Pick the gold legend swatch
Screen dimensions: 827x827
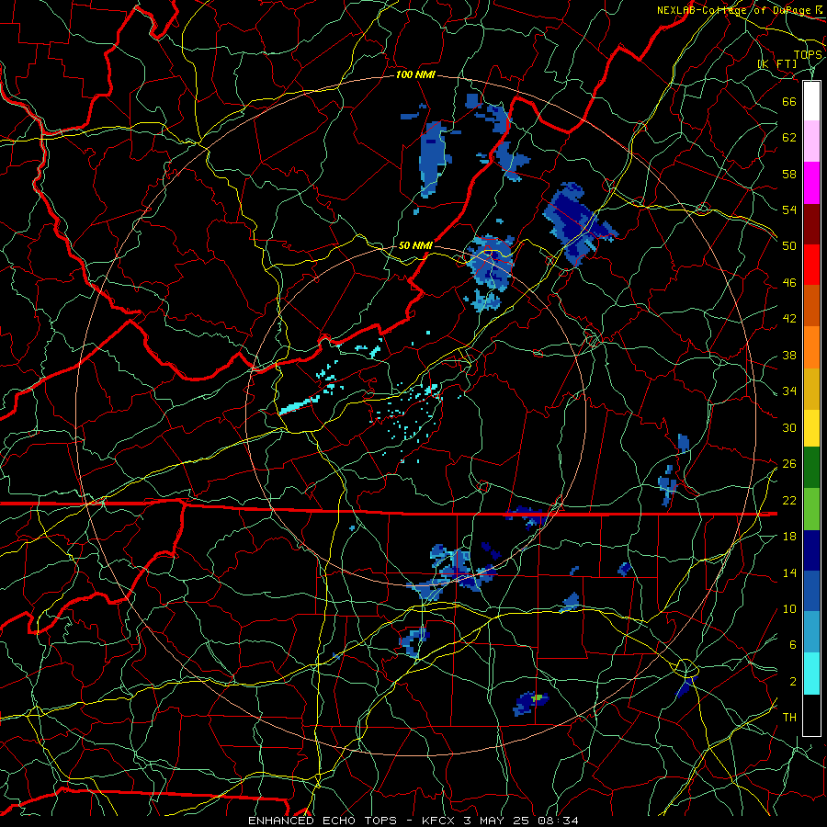coord(811,389)
